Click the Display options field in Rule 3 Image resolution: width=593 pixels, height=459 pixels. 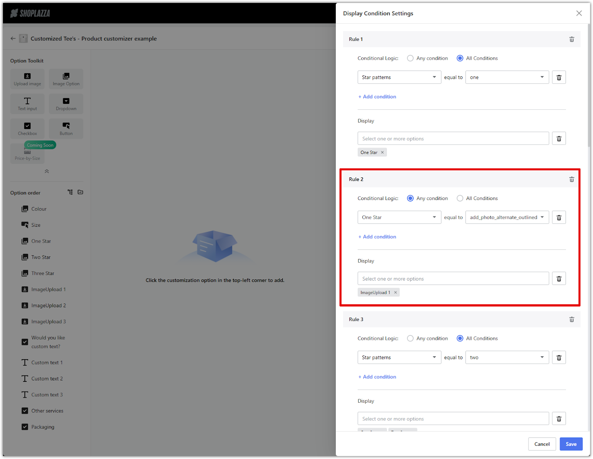point(453,419)
